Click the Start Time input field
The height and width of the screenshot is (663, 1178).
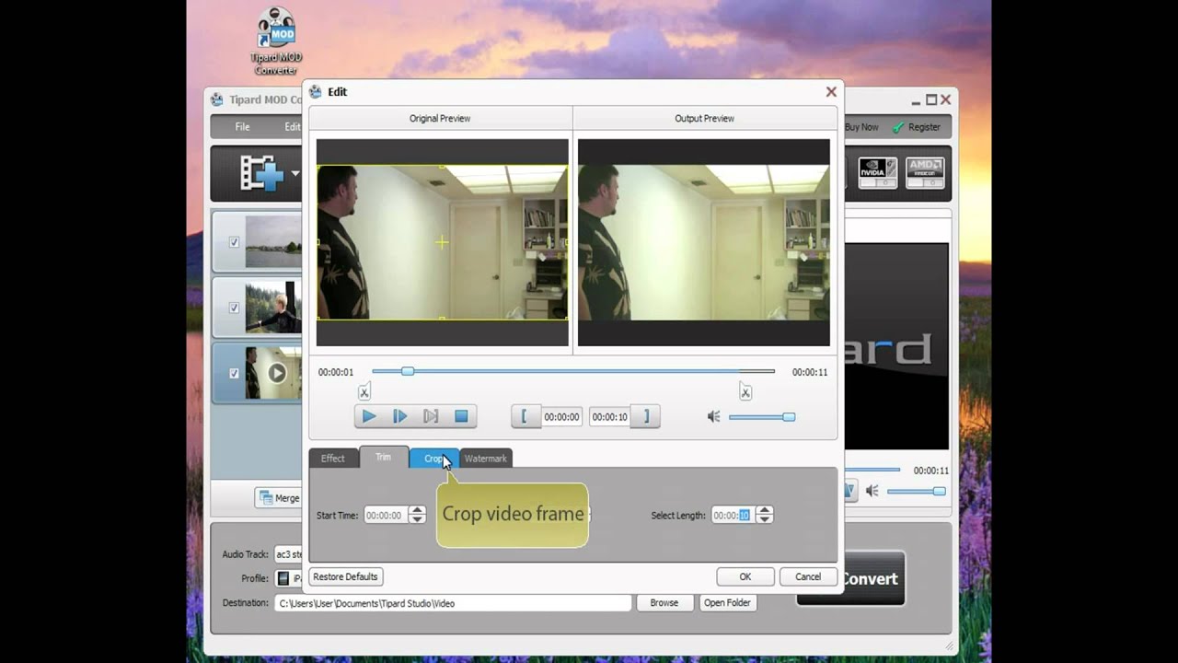point(386,516)
